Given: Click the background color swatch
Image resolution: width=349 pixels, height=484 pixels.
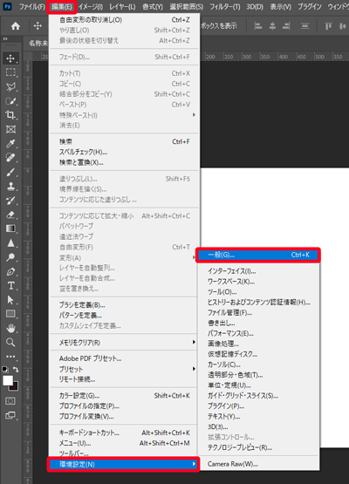Looking at the screenshot, I should [x=15, y=387].
